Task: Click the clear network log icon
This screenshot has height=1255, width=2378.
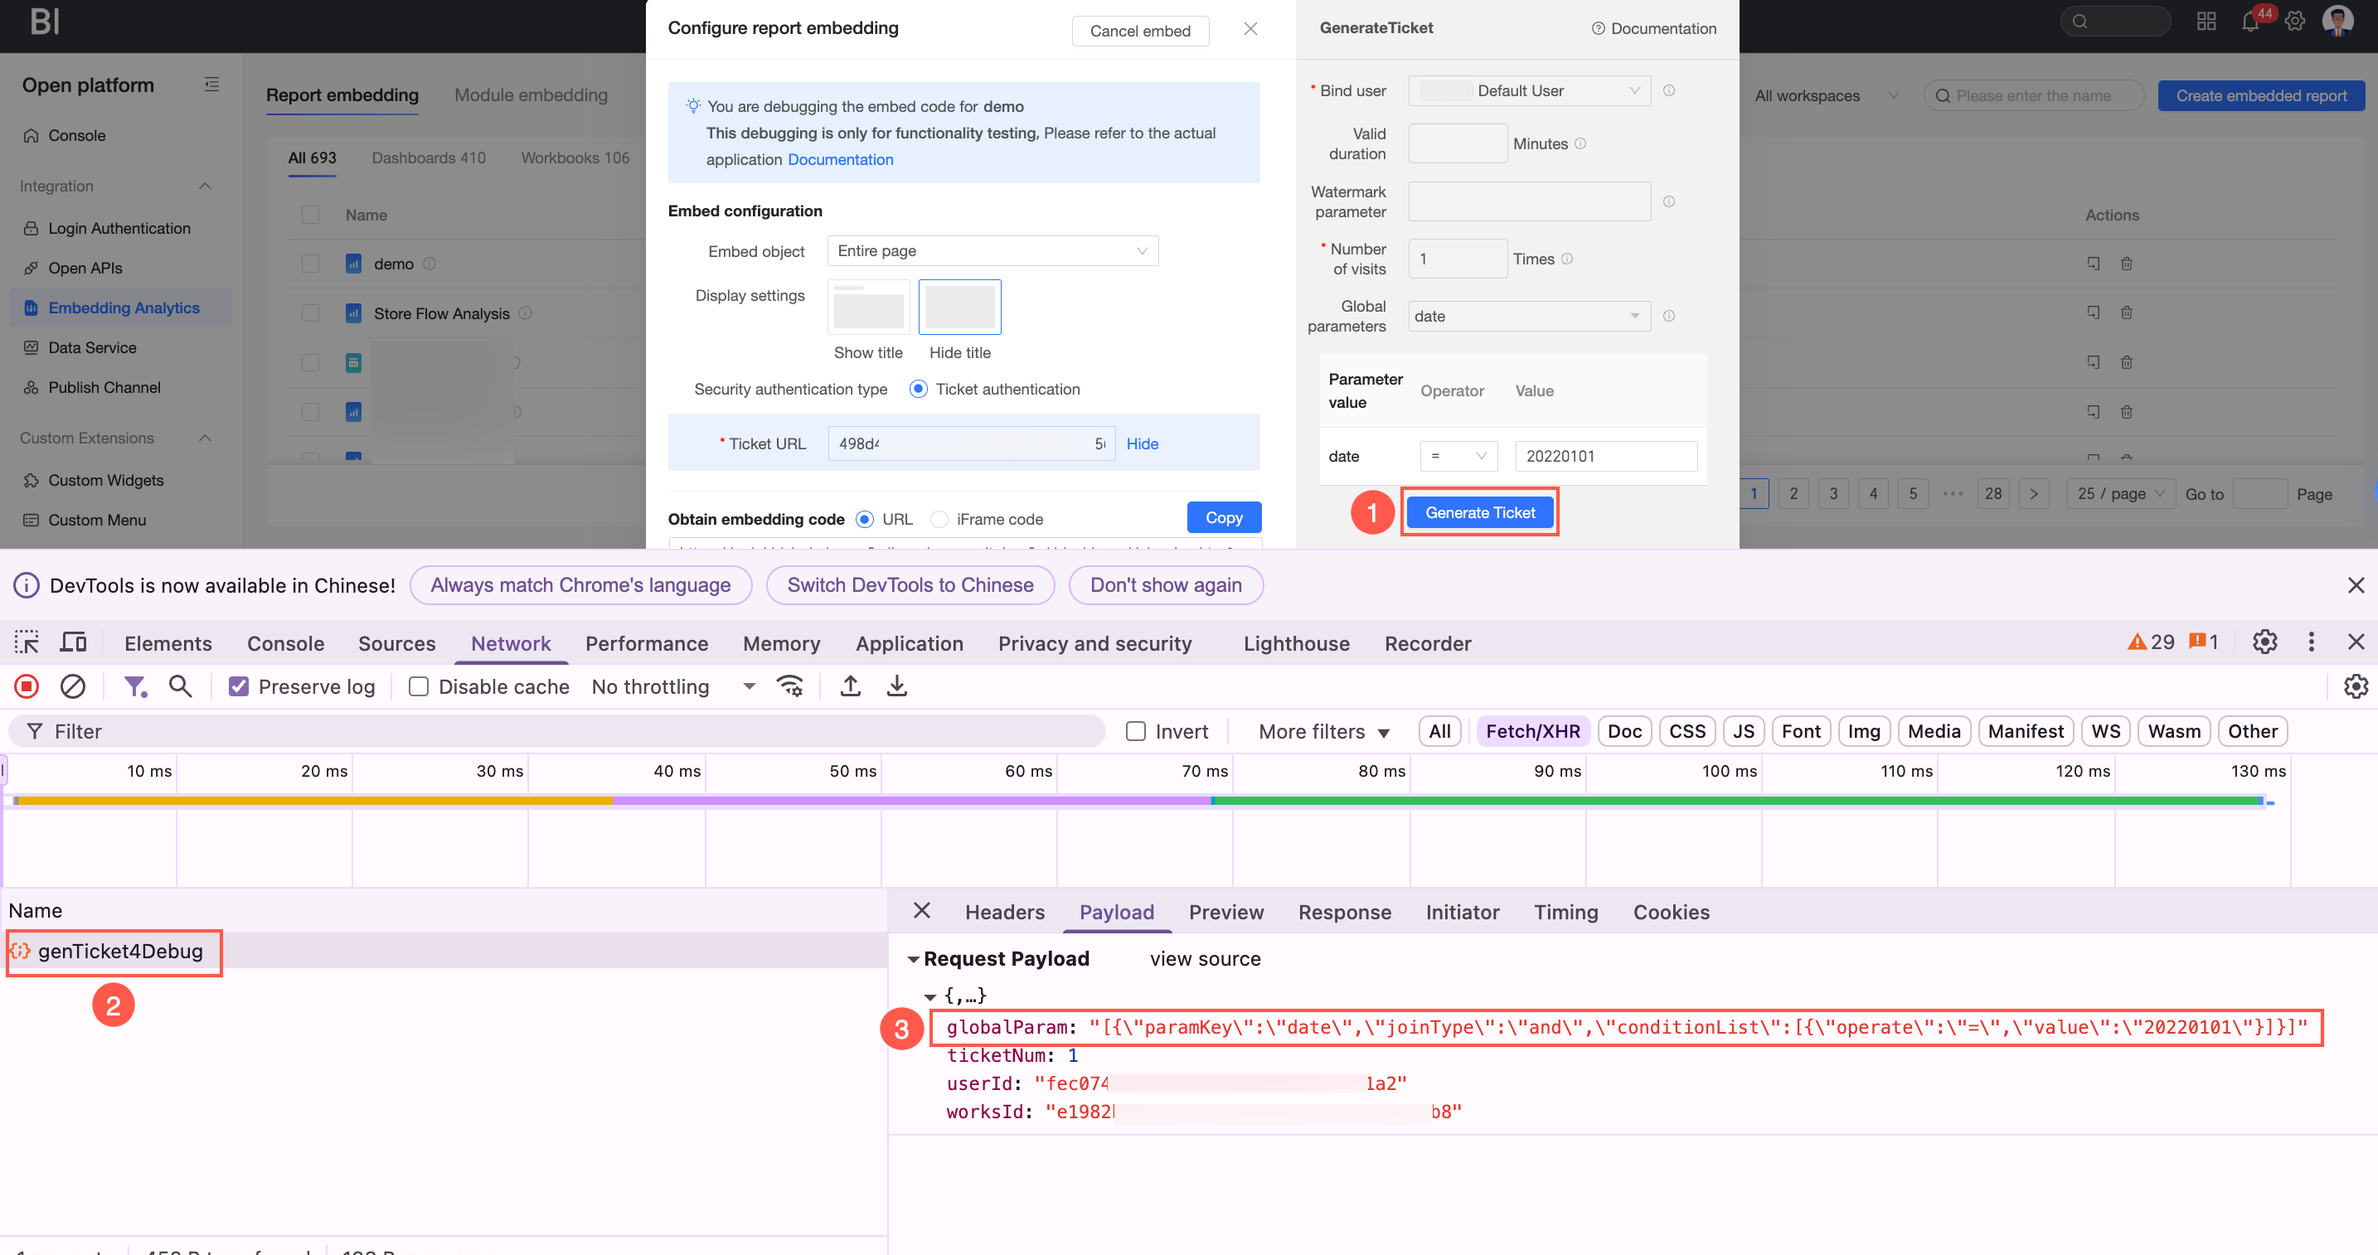Action: [x=73, y=686]
